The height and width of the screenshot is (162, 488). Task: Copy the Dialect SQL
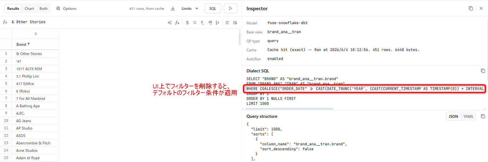point(483,71)
